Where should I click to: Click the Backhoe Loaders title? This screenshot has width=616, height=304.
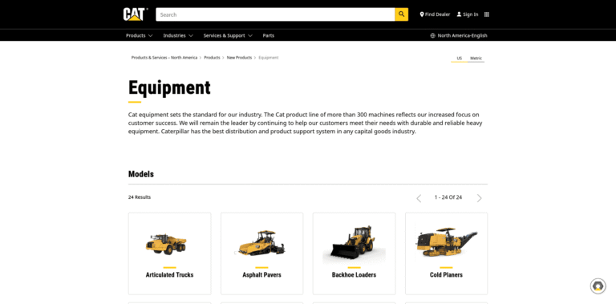[x=354, y=275]
